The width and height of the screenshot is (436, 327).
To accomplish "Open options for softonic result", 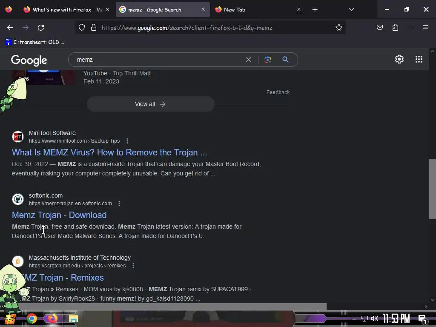I will click(119, 204).
